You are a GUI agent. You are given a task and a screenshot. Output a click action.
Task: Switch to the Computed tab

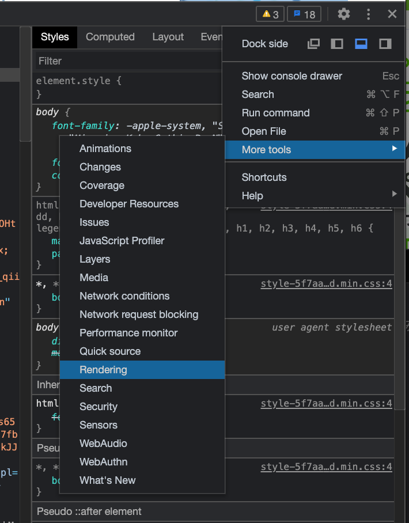(x=110, y=37)
